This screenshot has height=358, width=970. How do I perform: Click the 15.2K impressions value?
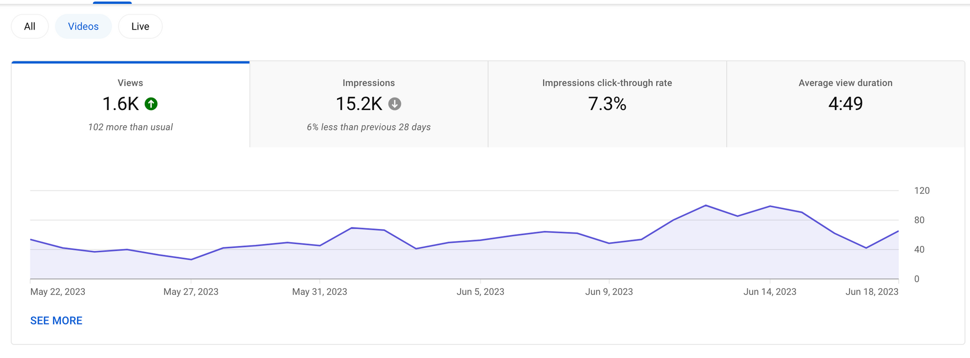click(x=359, y=104)
